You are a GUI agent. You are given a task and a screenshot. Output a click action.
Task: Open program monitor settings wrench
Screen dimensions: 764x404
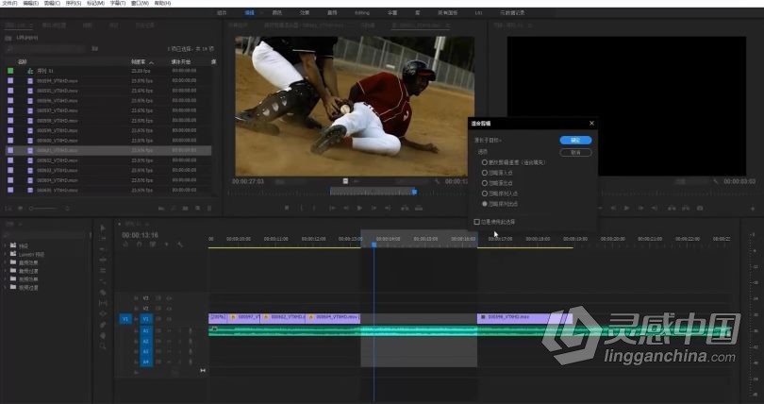pyautogui.click(x=716, y=181)
